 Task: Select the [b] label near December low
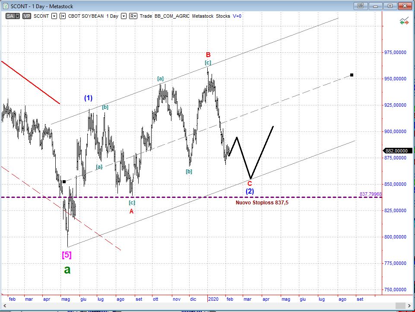(x=189, y=172)
